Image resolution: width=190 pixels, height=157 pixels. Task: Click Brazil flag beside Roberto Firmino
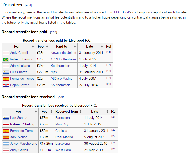point(6,60)
